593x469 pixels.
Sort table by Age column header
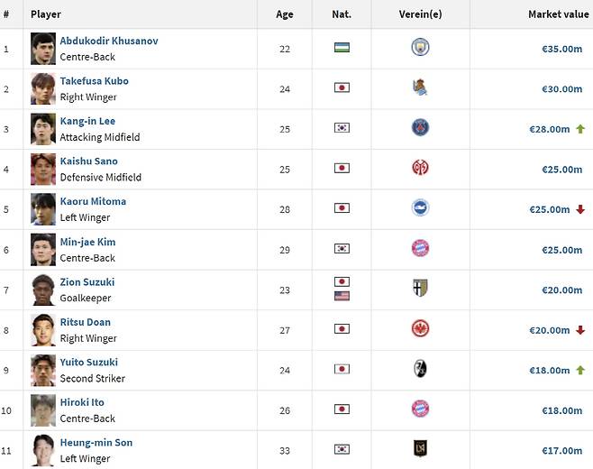click(x=285, y=14)
